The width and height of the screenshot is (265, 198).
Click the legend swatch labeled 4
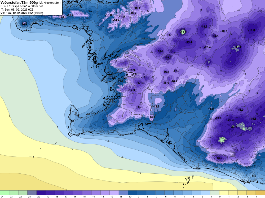pos(260,193)
